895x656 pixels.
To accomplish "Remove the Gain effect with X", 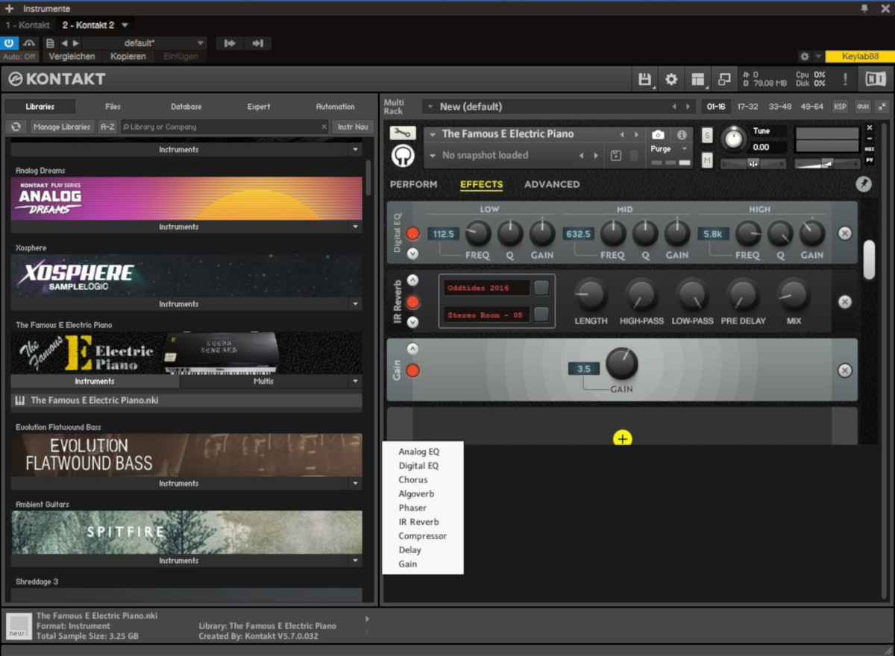I will coord(844,370).
